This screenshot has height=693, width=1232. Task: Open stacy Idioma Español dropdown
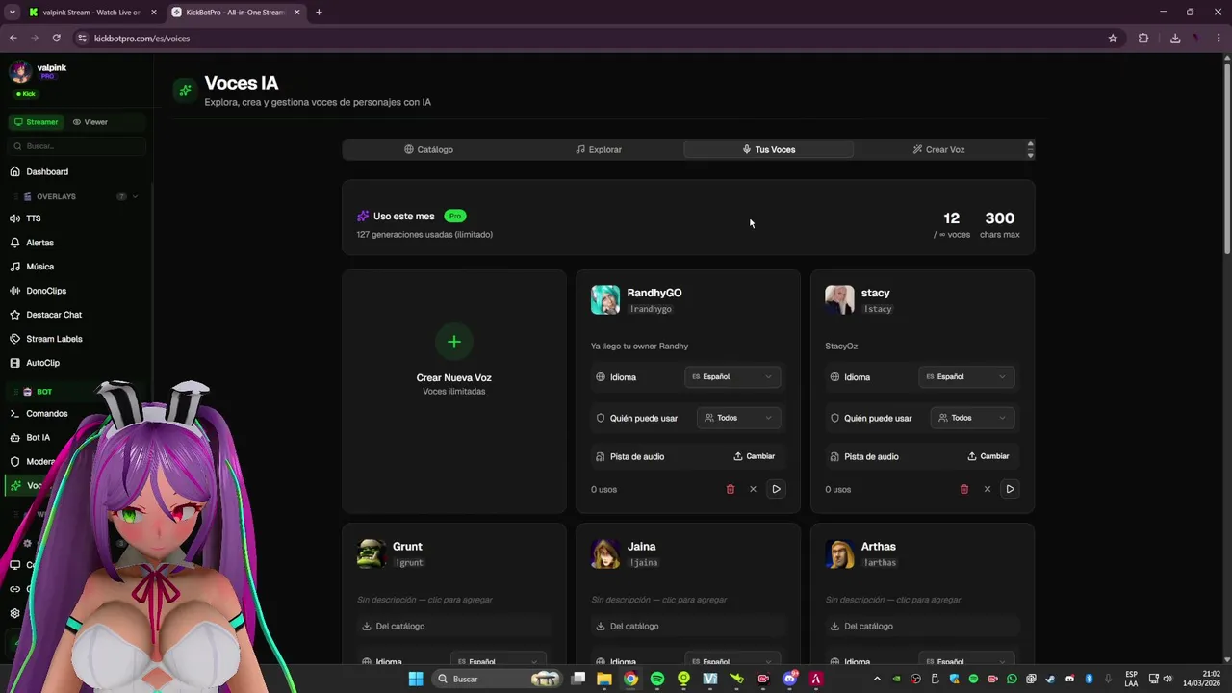tap(966, 377)
